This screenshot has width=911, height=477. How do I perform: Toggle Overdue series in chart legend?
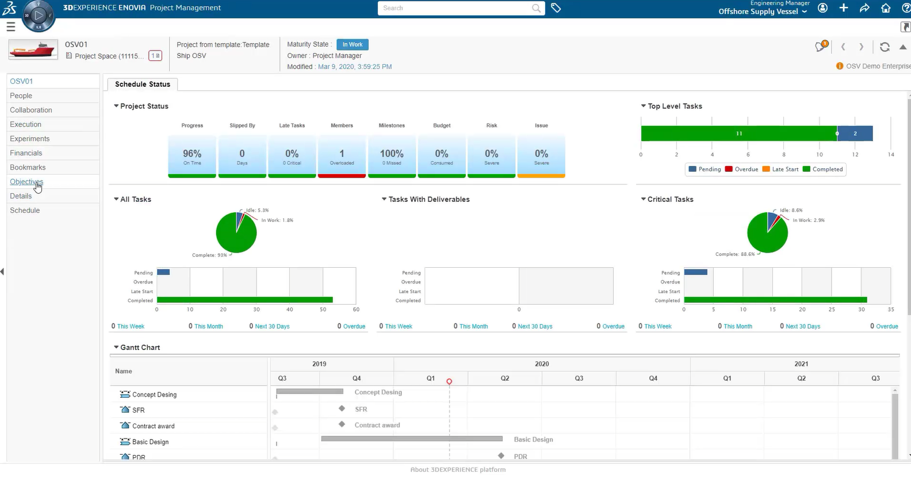[x=741, y=170]
